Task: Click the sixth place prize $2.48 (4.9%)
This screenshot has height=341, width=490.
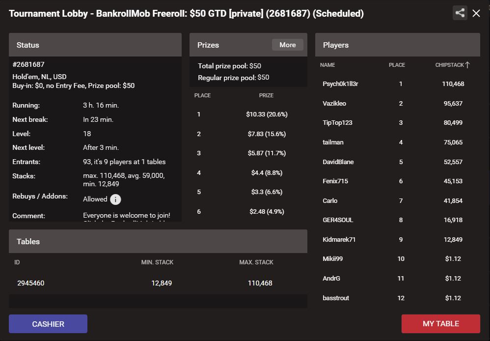Action: (x=267, y=211)
